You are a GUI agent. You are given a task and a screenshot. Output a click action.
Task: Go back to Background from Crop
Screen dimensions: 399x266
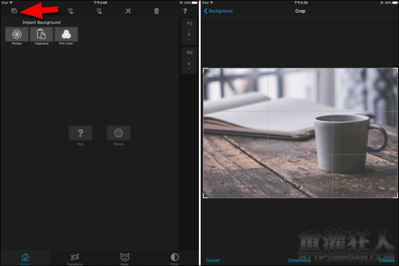pyautogui.click(x=218, y=11)
